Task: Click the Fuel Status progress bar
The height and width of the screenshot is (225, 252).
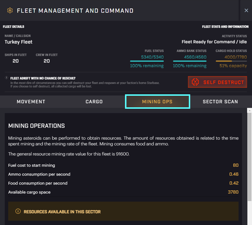Action: coord(147,61)
